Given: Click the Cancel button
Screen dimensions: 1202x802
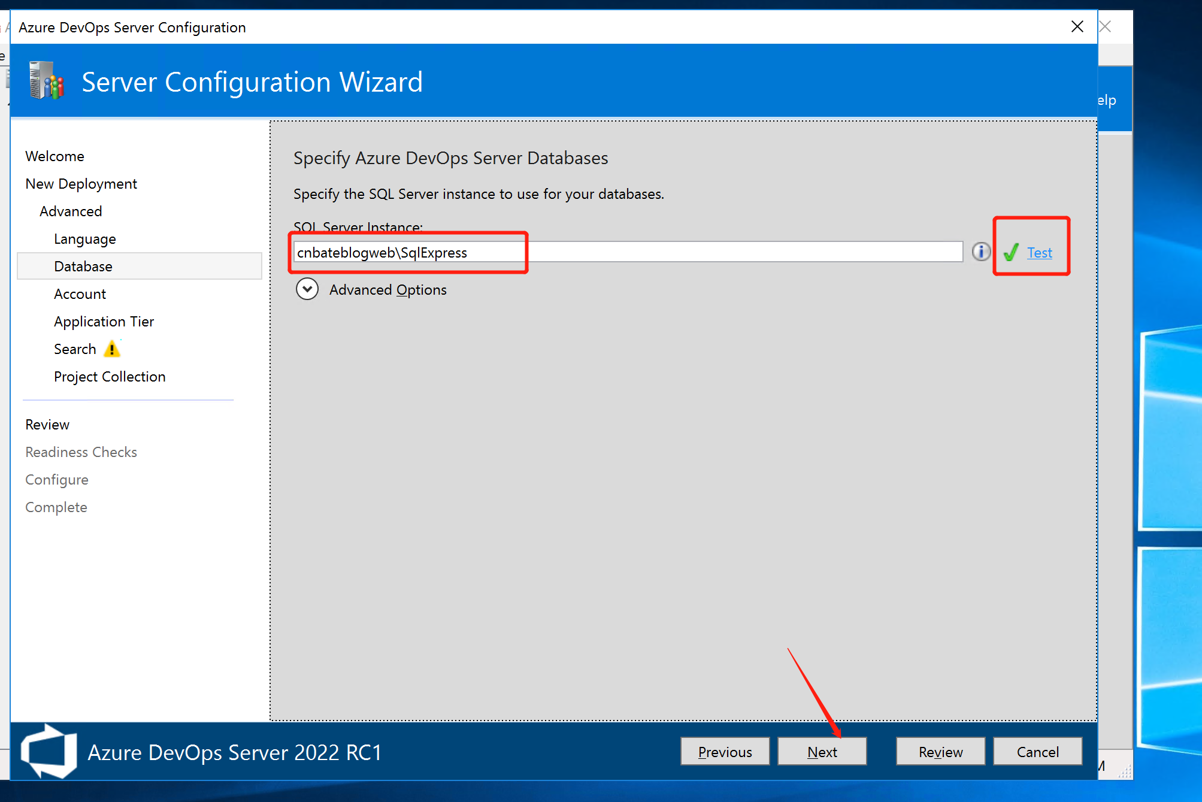Looking at the screenshot, I should tap(1037, 752).
